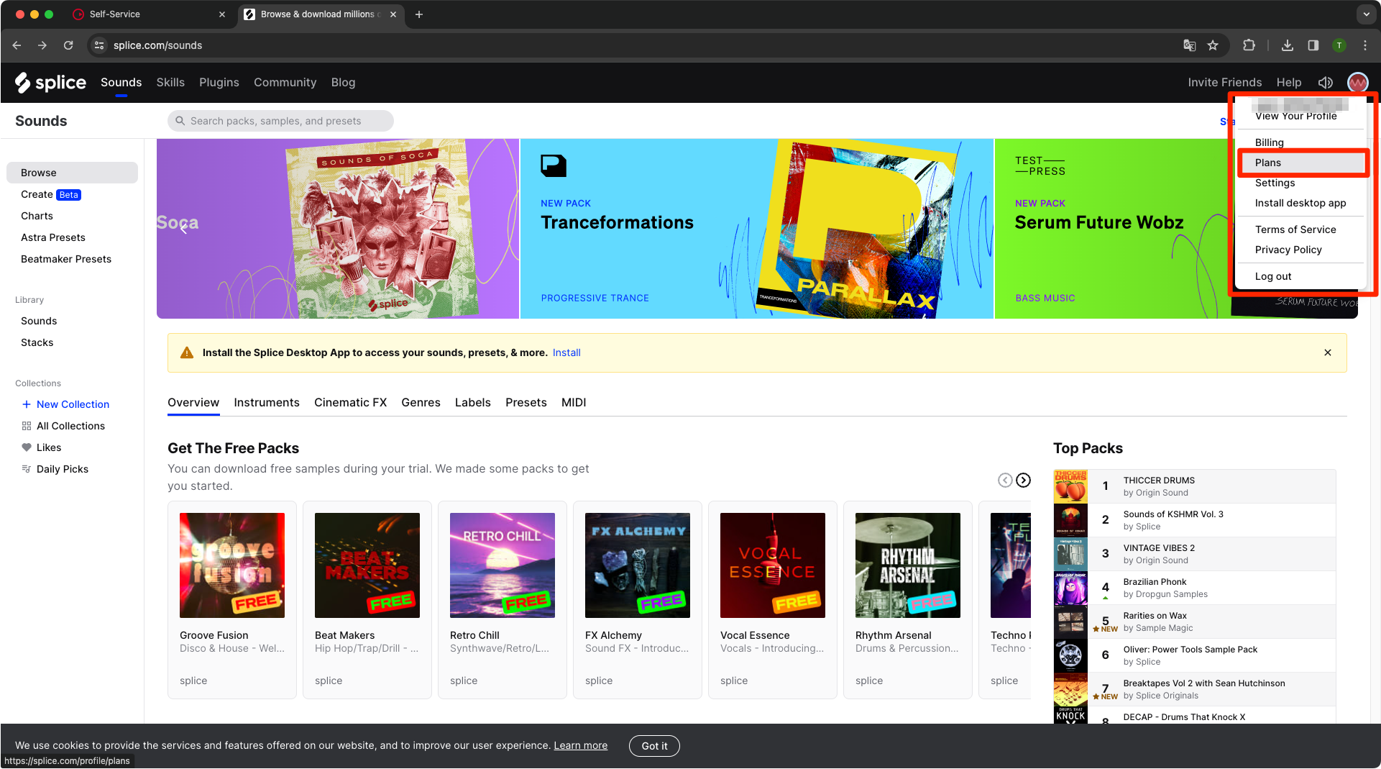This screenshot has width=1381, height=769.
Task: Open Blog in top navigation
Action: click(343, 83)
